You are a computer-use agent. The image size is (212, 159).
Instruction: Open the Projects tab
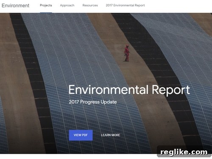tap(46, 6)
